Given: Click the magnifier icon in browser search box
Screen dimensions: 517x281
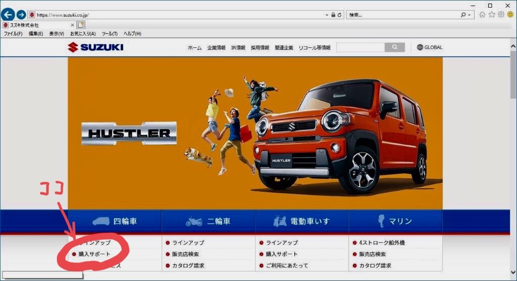Looking at the screenshot, I should [463, 15].
